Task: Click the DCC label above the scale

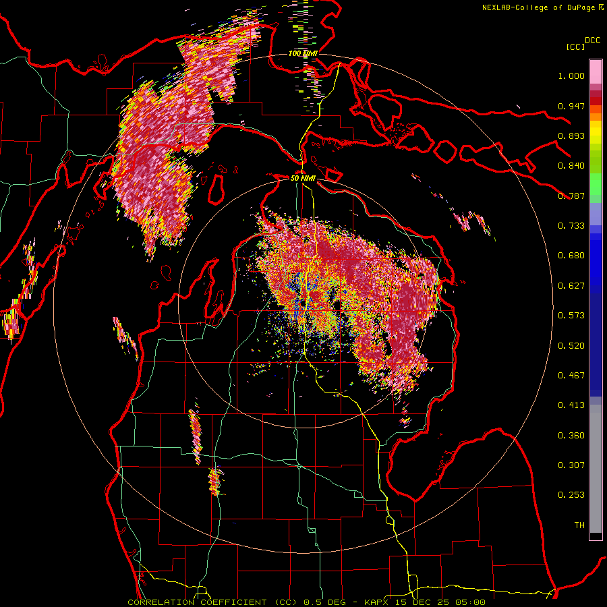Action: click(592, 40)
